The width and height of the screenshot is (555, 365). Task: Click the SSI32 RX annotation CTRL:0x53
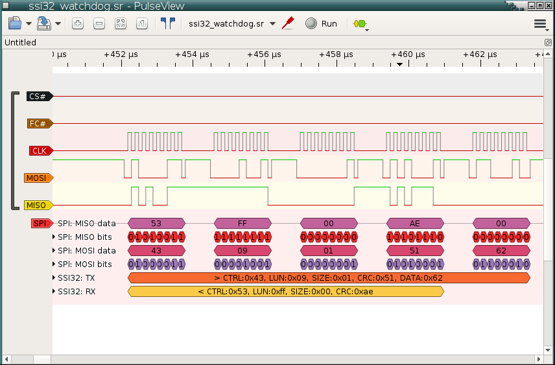coord(286,291)
